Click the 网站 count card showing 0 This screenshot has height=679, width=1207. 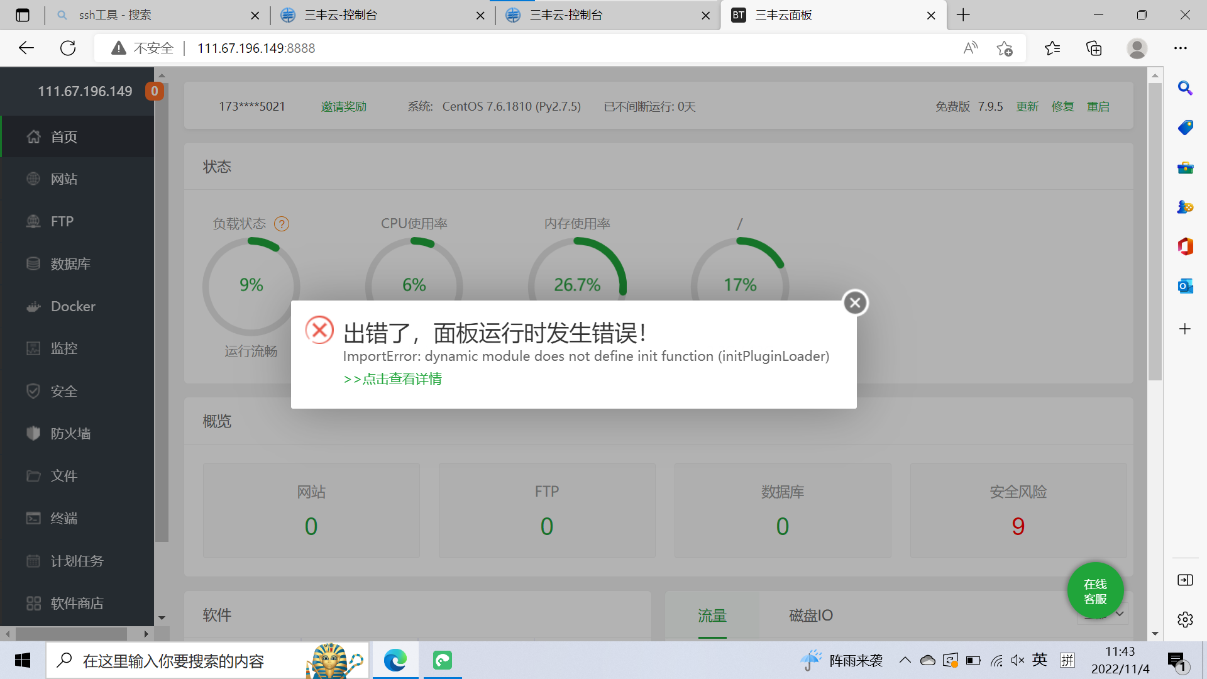point(311,511)
